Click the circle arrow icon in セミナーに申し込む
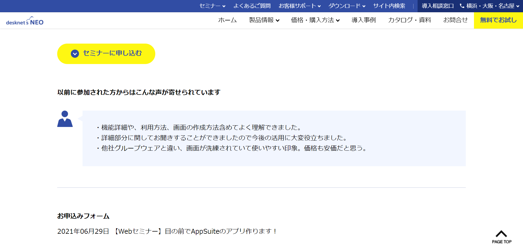523x249 pixels. (75, 54)
